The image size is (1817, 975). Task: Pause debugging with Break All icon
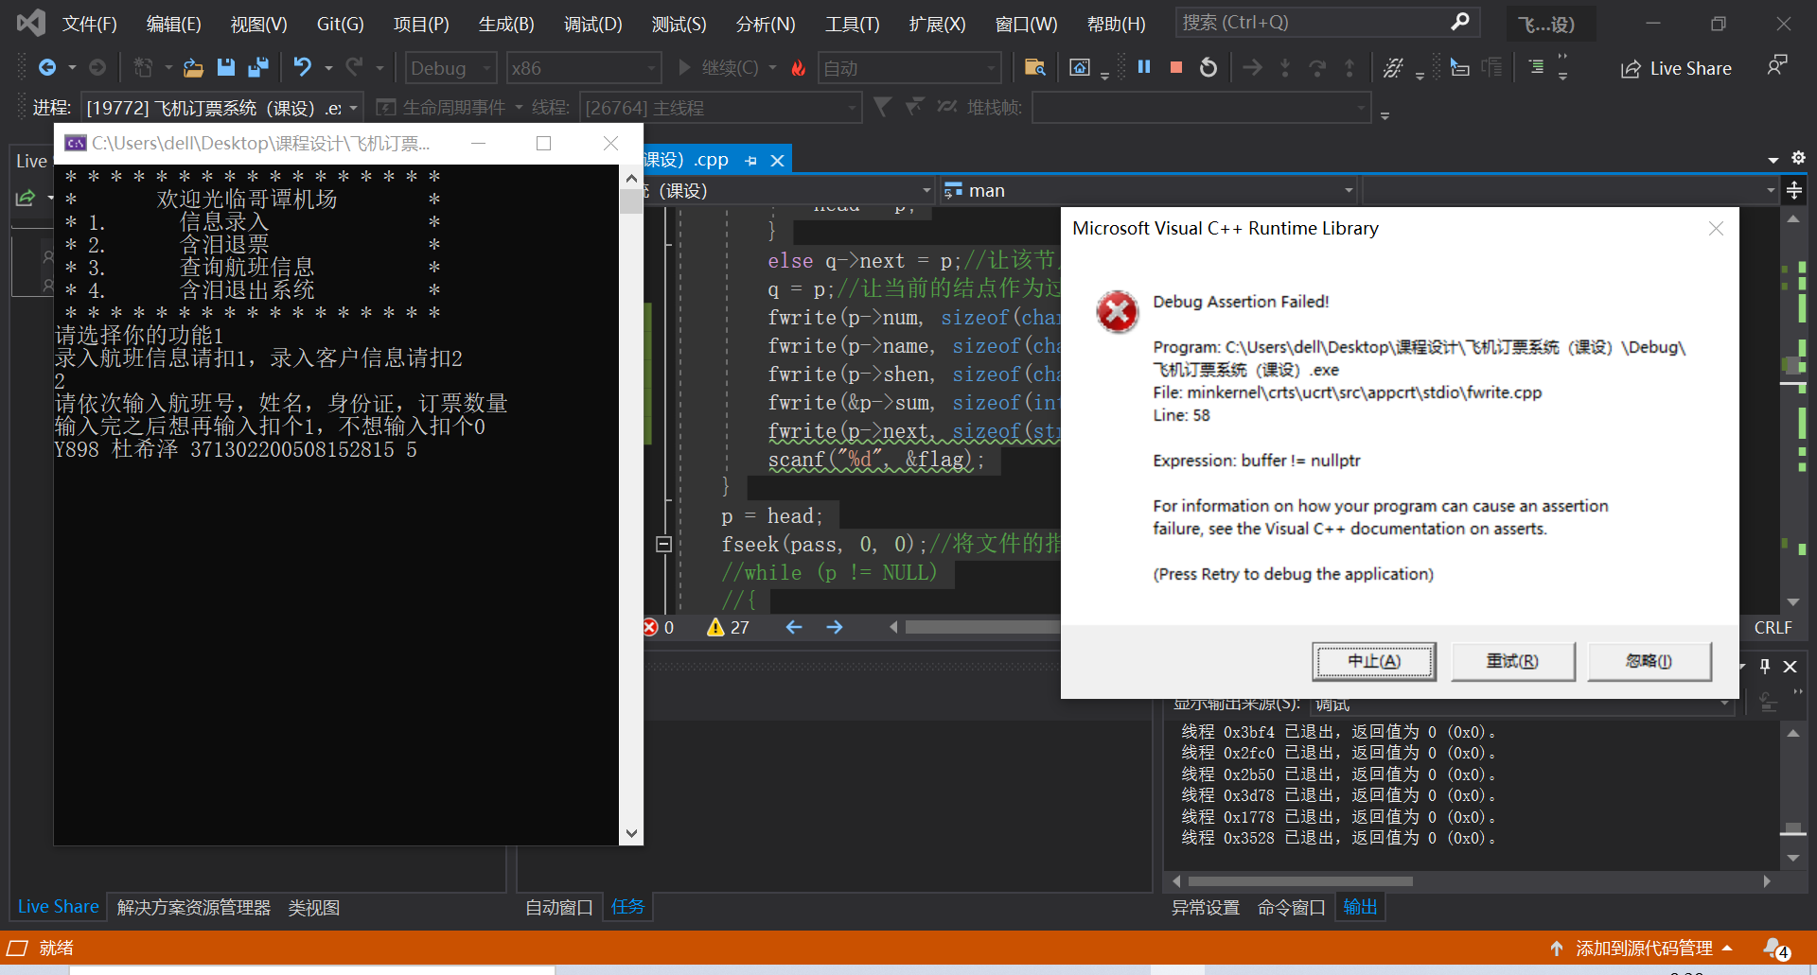[1143, 67]
